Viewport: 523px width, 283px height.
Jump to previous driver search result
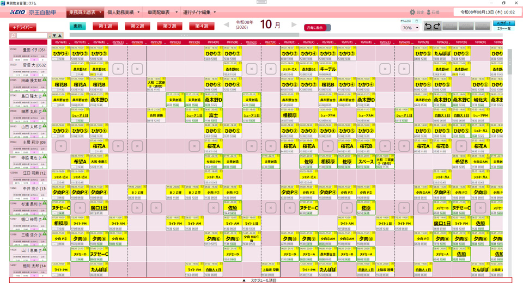pos(60,36)
